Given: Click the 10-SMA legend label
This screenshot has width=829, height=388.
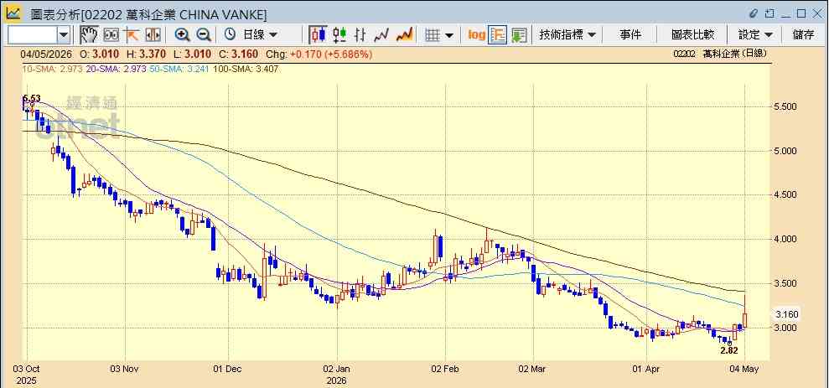Looking at the screenshot, I should click(x=52, y=69).
